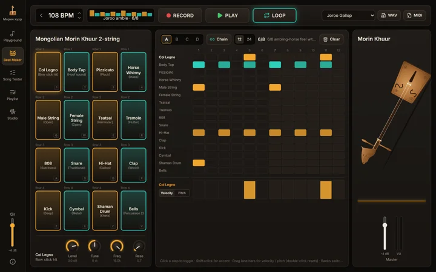Select pattern bank C

click(x=187, y=39)
